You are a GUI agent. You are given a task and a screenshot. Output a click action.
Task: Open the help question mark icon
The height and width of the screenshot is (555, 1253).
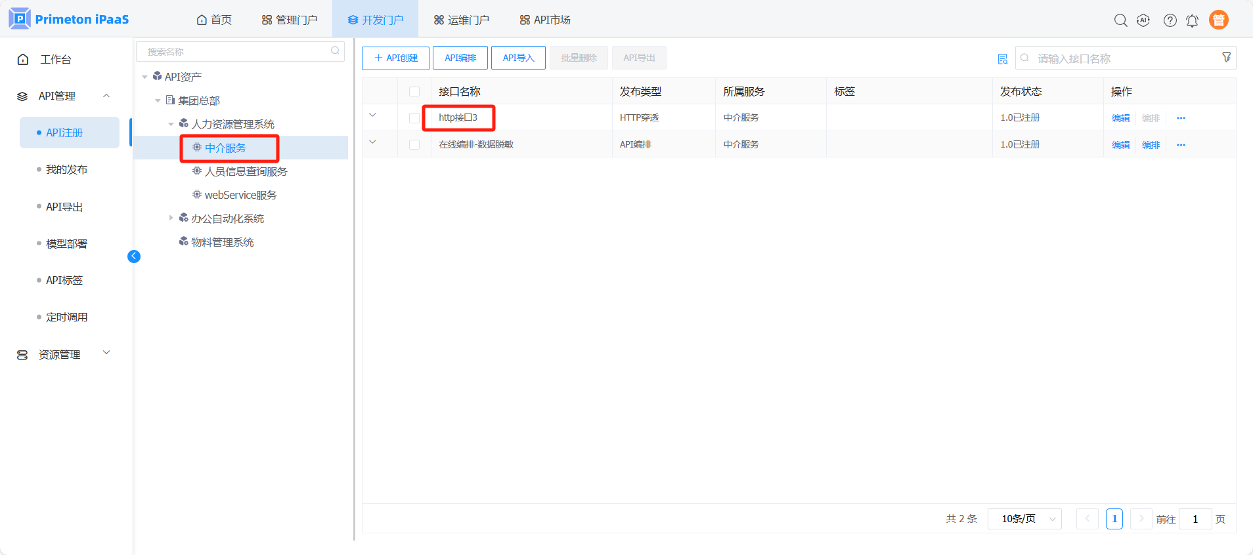1170,20
